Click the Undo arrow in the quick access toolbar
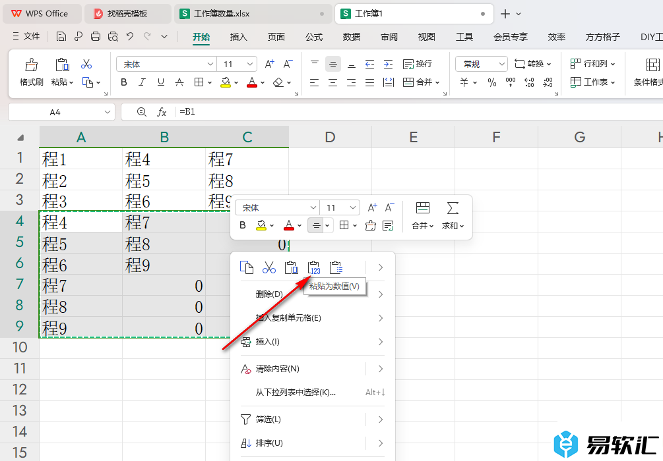 click(130, 37)
